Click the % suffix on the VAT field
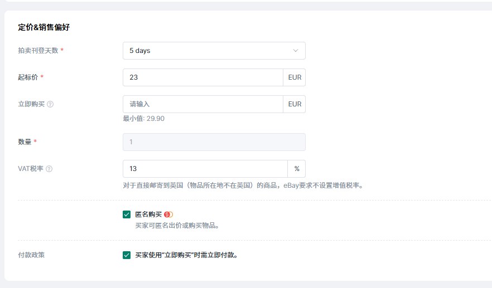492x288 pixels. coord(297,169)
